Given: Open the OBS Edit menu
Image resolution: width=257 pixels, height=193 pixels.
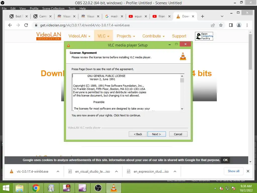Looking at the screenshot, I should pos(13,8).
